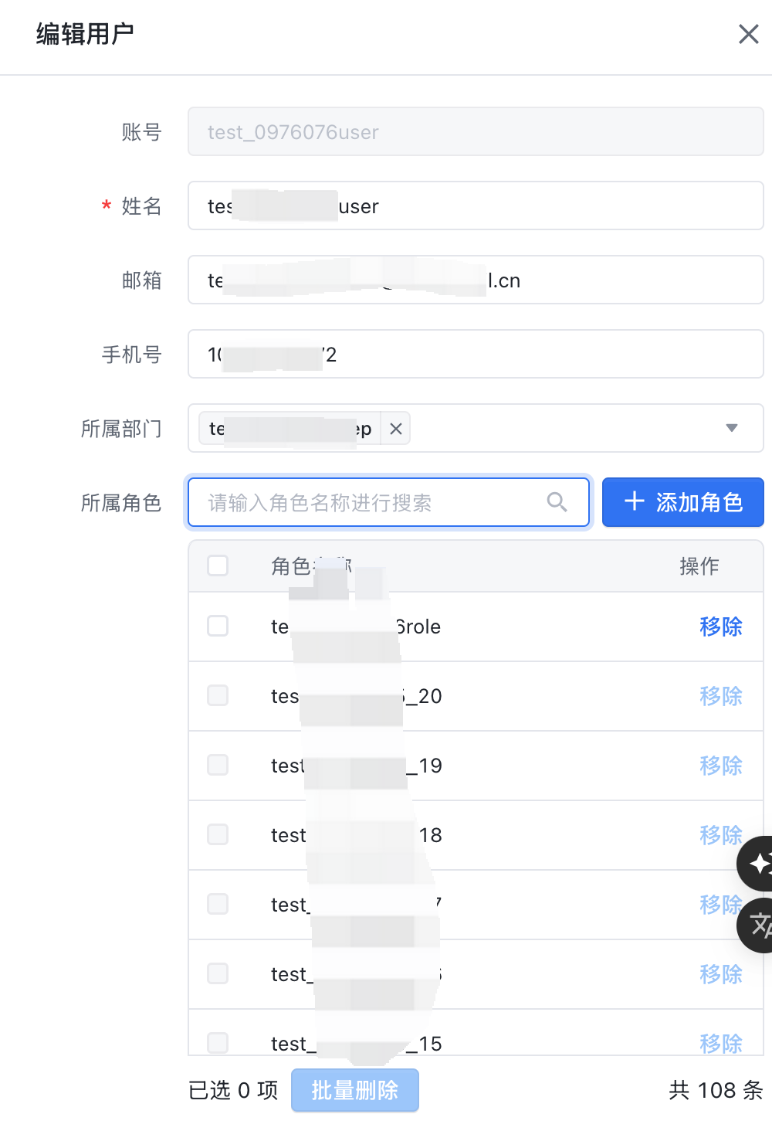Click the 添加角色 button
Image resolution: width=772 pixels, height=1131 pixels.
[x=682, y=502]
